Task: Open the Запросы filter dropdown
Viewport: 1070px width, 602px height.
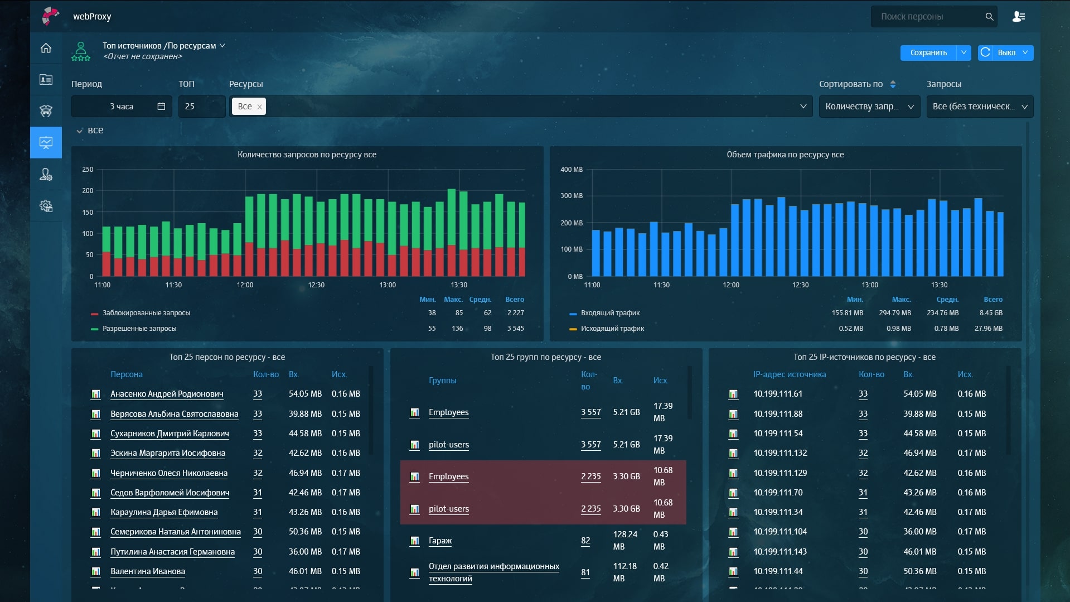Action: (x=979, y=107)
